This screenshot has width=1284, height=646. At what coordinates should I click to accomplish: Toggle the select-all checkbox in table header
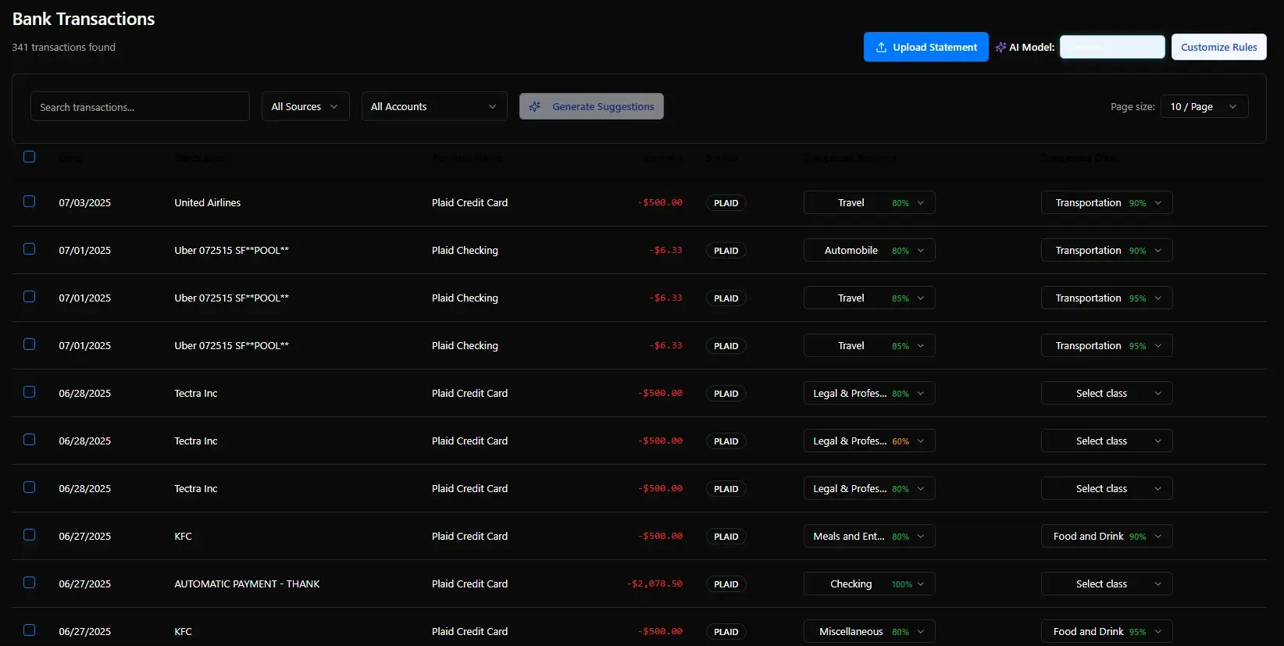click(30, 156)
